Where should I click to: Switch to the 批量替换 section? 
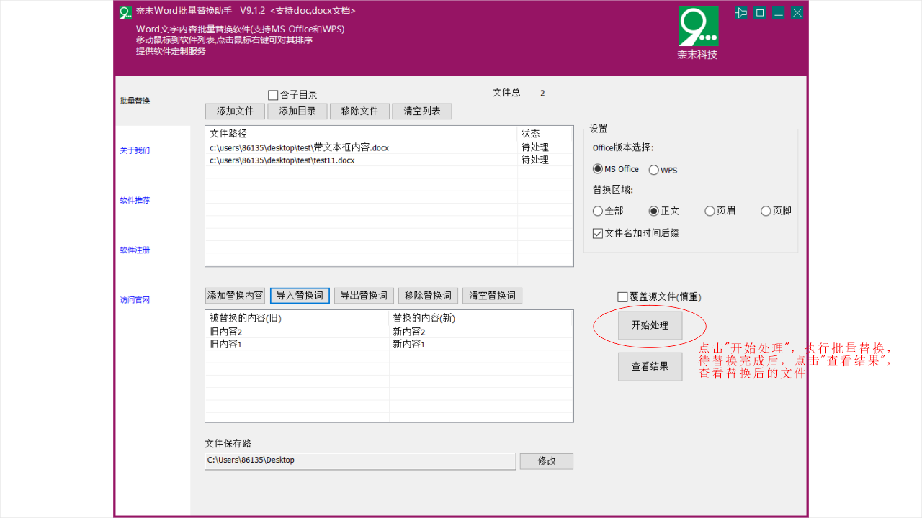pos(134,101)
